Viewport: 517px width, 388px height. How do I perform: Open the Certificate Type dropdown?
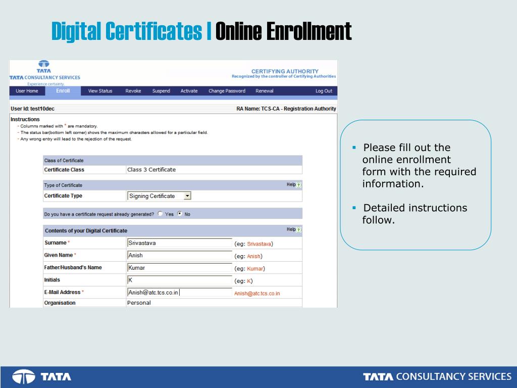(187, 196)
